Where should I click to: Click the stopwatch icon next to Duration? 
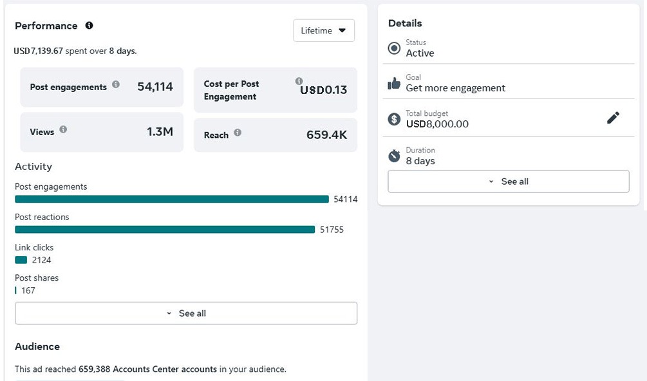tap(394, 156)
